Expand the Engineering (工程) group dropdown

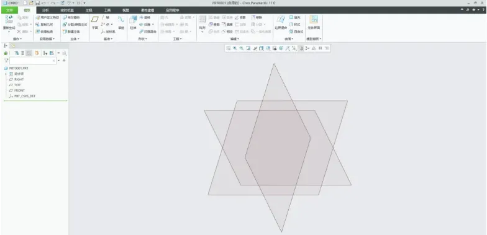pos(177,39)
